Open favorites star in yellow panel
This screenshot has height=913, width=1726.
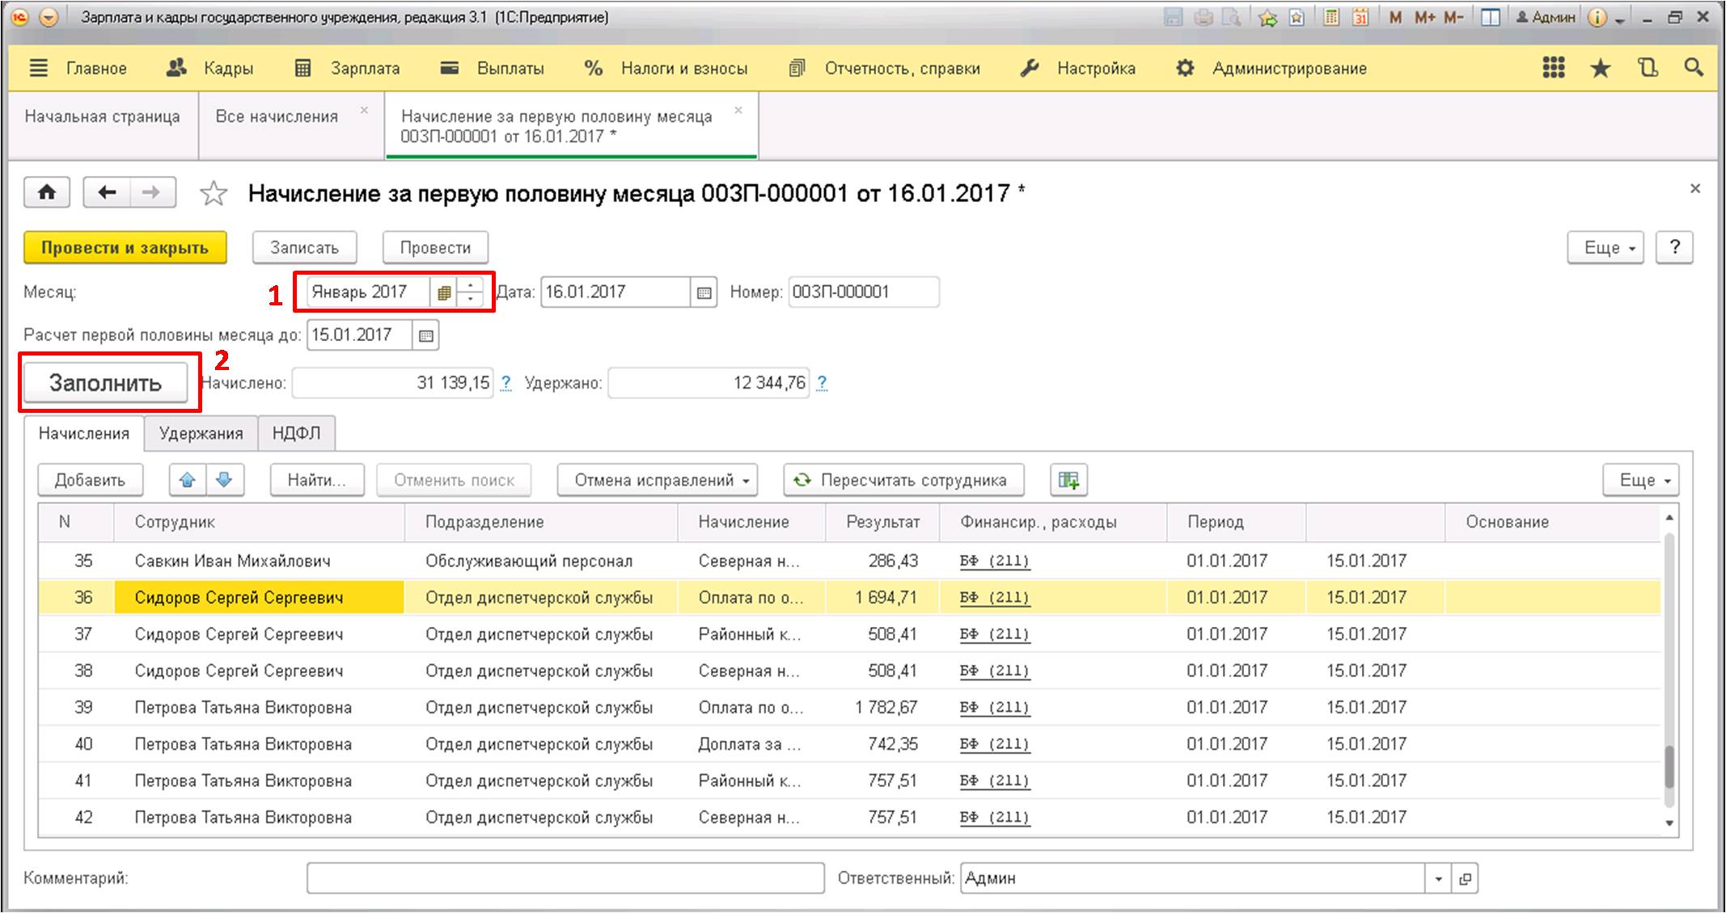coord(1600,69)
